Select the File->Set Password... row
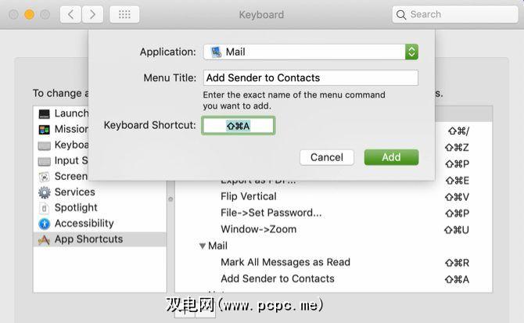The width and height of the screenshot is (524, 323). [x=333, y=213]
